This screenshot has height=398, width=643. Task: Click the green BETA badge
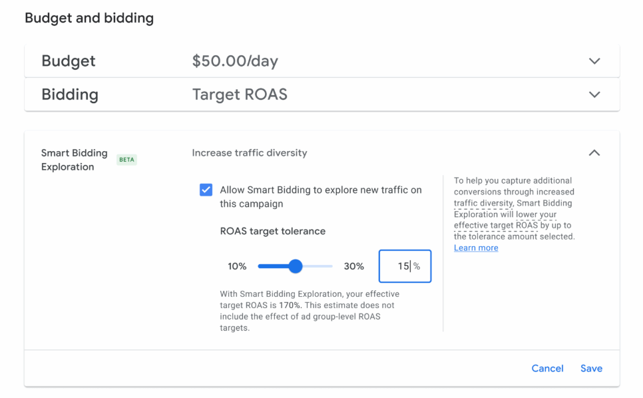coord(126,160)
